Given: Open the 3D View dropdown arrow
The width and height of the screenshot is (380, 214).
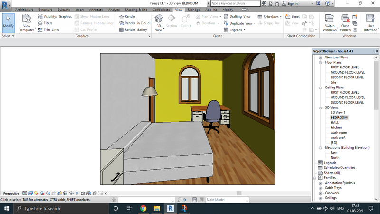Looking at the screenshot, I should click(x=163, y=29).
